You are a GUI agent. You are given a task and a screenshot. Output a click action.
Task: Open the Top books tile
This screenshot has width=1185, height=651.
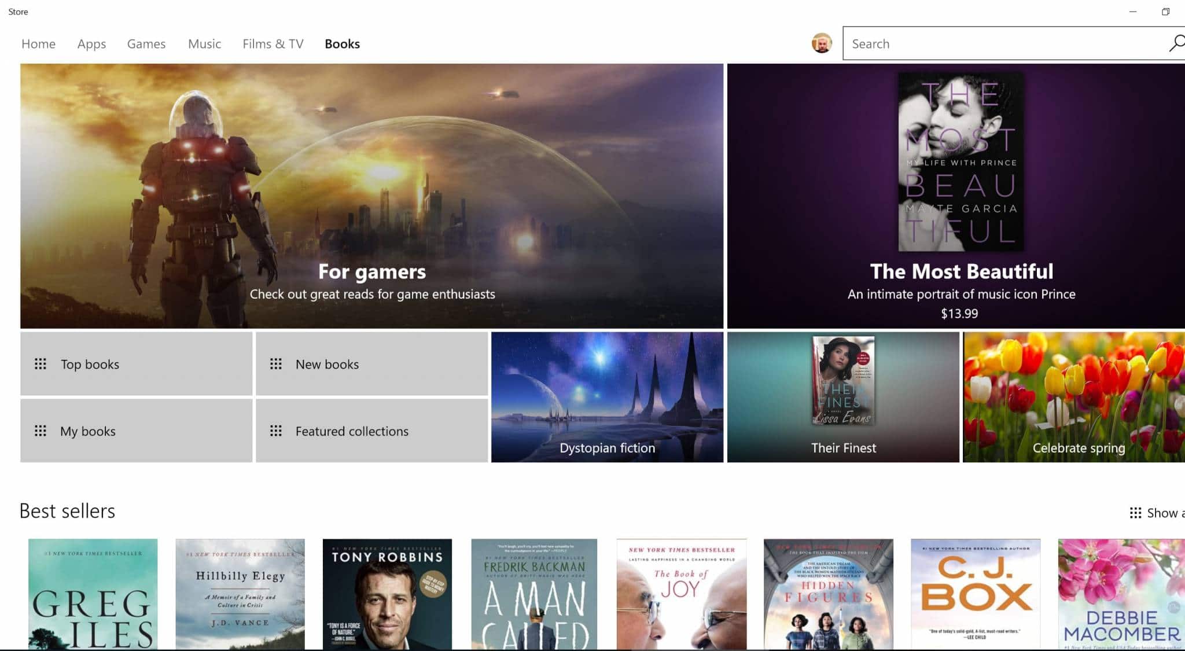tap(136, 363)
